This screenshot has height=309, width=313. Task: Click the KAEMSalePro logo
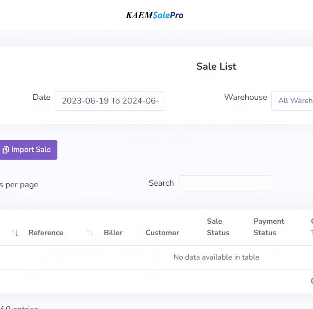coord(154,15)
